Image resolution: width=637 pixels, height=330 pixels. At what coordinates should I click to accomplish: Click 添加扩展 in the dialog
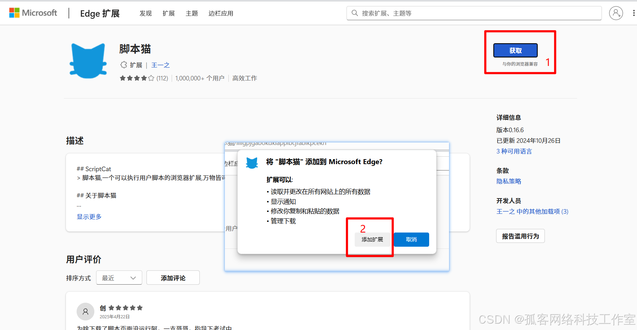coord(372,240)
